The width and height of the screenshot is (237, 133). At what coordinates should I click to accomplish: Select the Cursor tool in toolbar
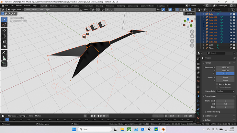coord(4,25)
